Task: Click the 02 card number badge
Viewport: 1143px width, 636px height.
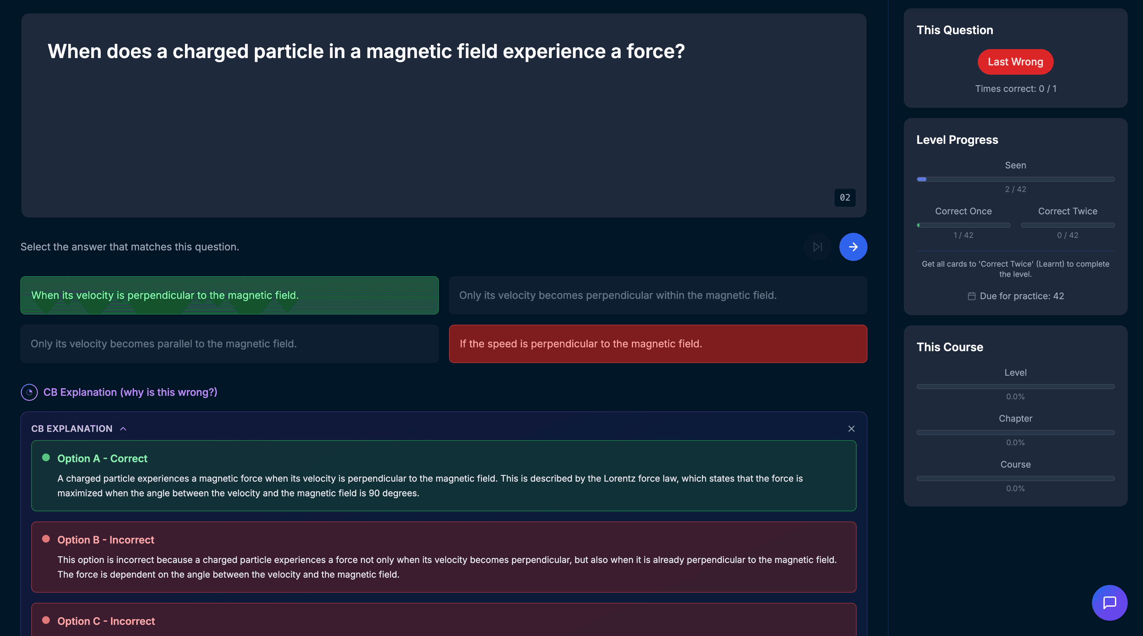Action: pos(845,197)
